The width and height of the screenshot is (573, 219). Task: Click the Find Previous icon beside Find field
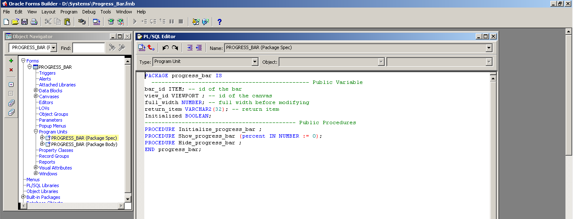point(122,48)
